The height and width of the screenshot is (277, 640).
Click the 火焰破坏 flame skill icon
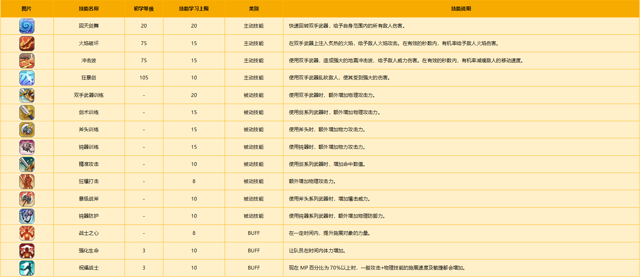pyautogui.click(x=27, y=44)
